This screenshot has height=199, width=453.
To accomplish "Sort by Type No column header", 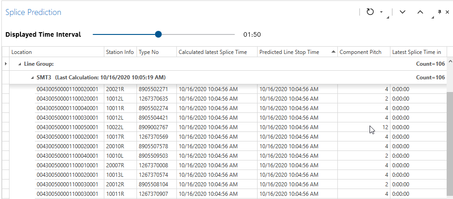I will coord(156,52).
